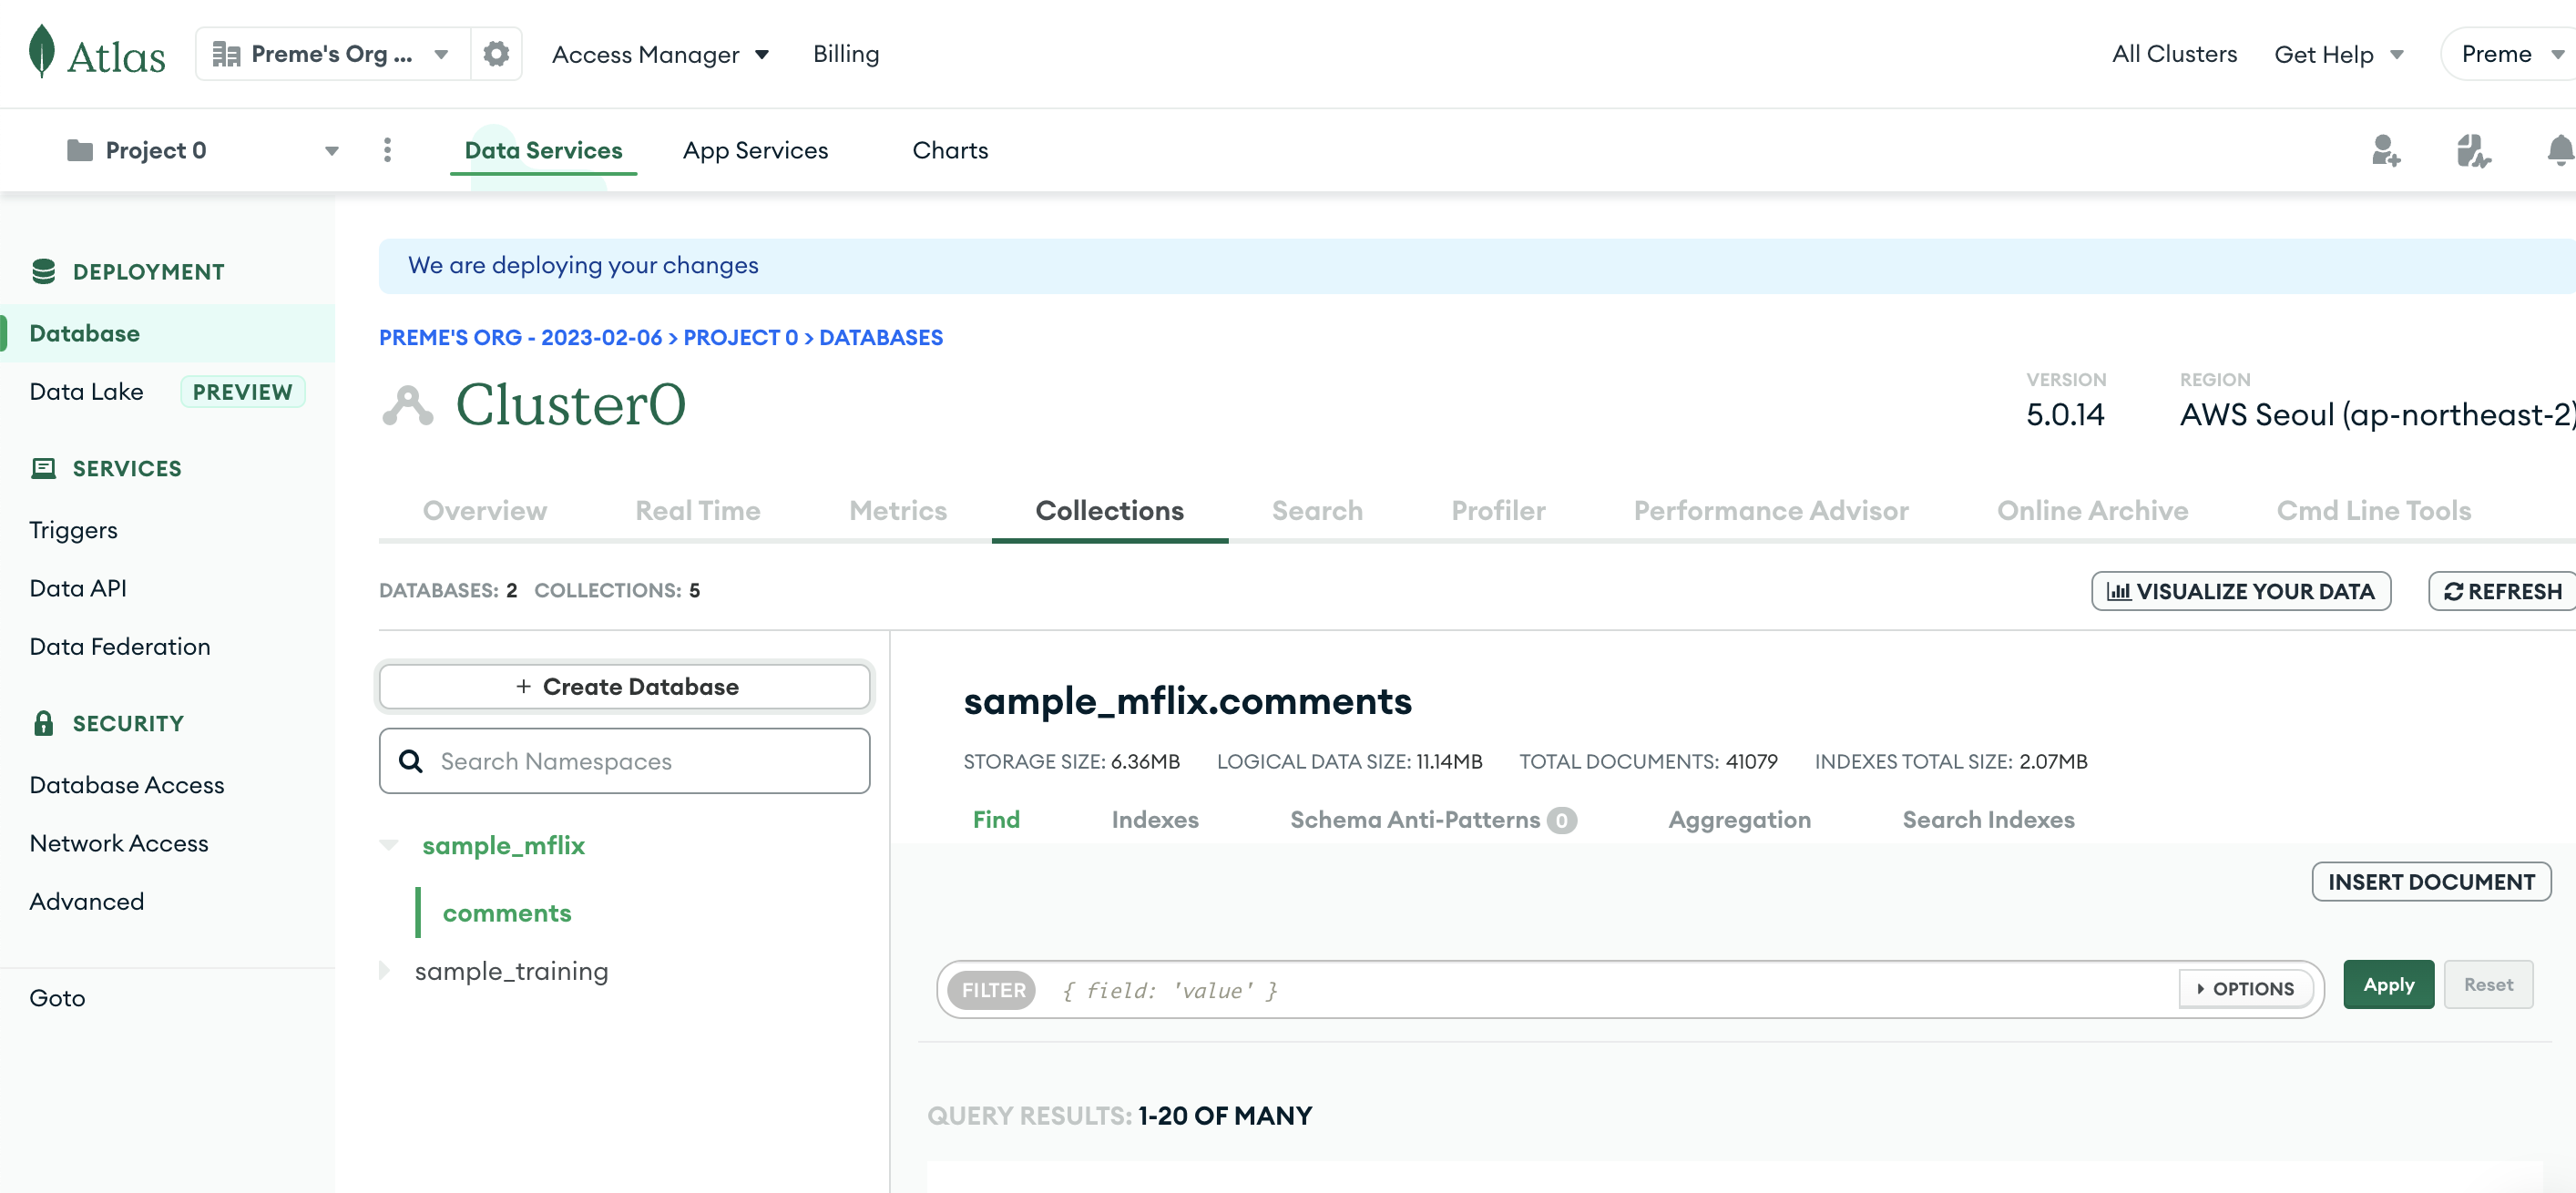Screen dimensions: 2576x1193
Task: Open the Search Indexes tab
Action: (1988, 820)
